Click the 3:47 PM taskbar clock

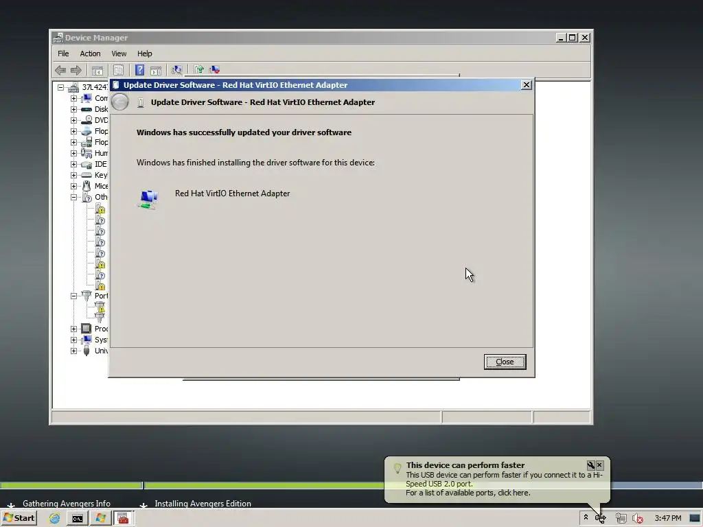click(667, 519)
